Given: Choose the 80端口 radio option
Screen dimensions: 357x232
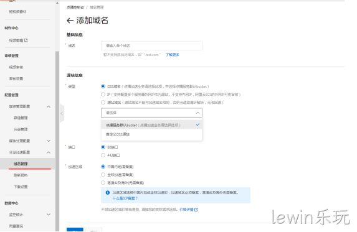Looking at the screenshot, I should 103,147.
